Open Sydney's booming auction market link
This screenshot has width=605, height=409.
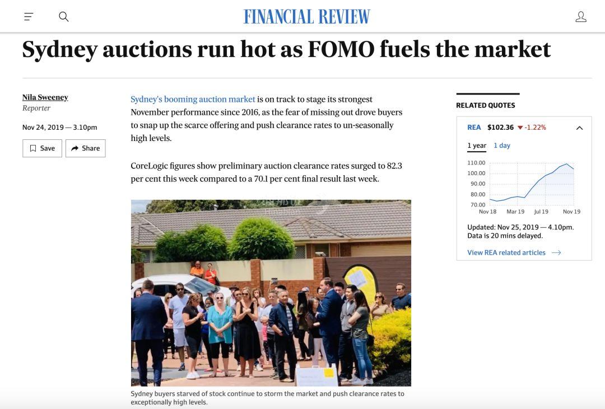click(193, 99)
